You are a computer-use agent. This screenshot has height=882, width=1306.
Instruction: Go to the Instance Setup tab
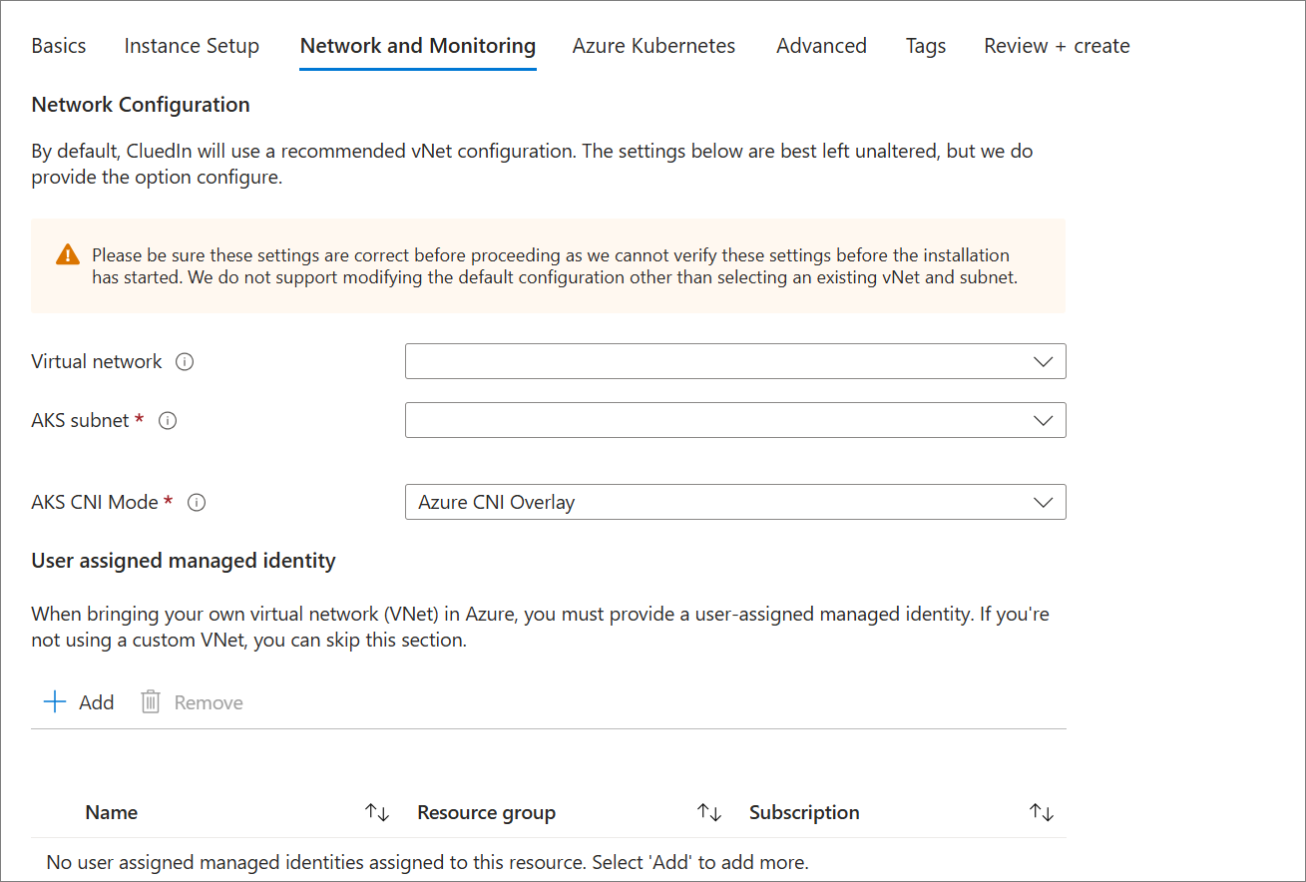tap(192, 46)
